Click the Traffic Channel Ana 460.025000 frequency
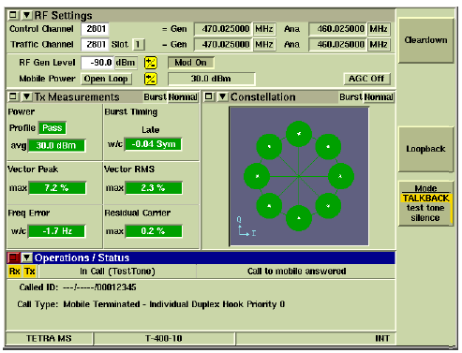Image resolution: width=462 pixels, height=353 pixels. pos(337,44)
